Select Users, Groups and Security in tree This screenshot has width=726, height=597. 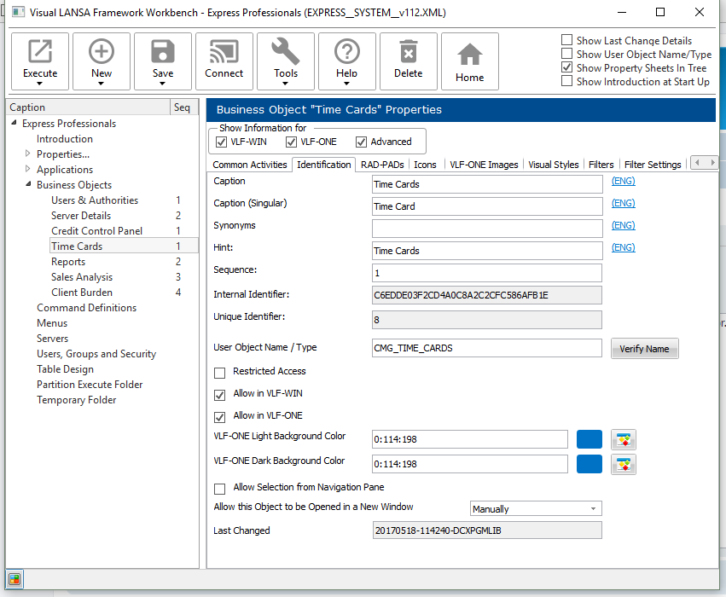coord(96,354)
